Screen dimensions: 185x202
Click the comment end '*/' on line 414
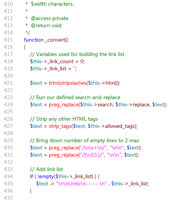(x=28, y=33)
